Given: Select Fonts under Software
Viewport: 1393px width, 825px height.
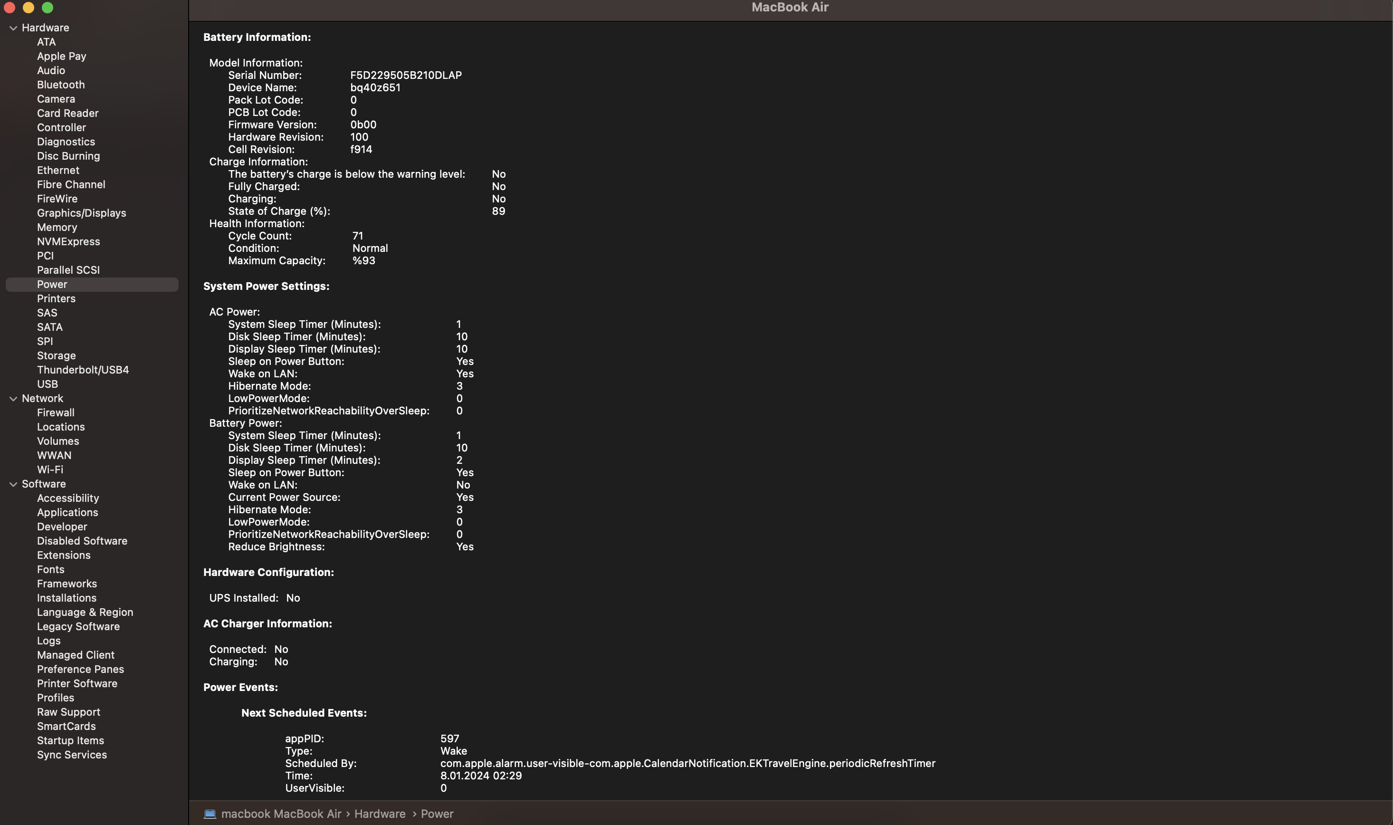Looking at the screenshot, I should 50,570.
